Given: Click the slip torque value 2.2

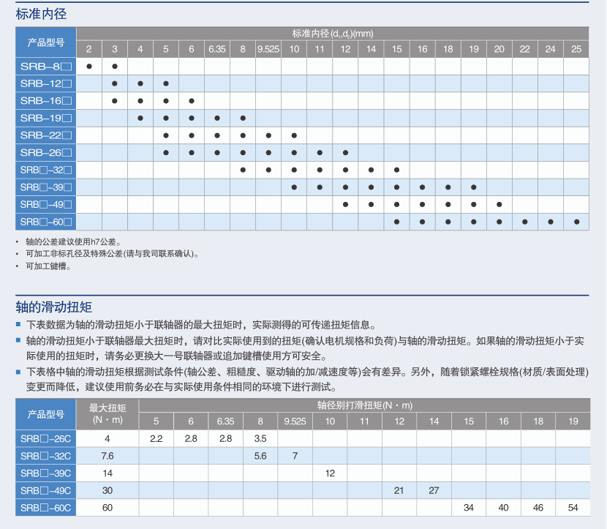Looking at the screenshot, I should pyautogui.click(x=156, y=438).
